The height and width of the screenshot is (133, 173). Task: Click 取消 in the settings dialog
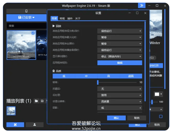tap(137, 118)
